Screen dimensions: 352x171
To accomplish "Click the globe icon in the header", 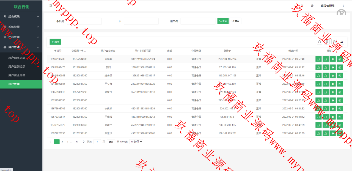I will (312, 6).
